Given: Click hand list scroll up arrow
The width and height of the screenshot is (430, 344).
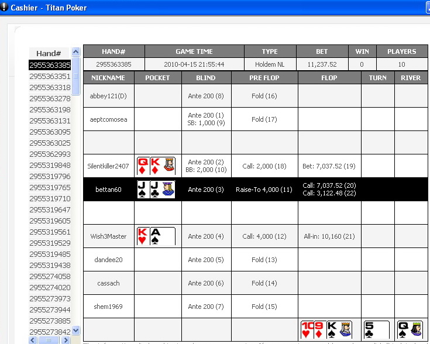Looking at the screenshot, I should point(75,51).
